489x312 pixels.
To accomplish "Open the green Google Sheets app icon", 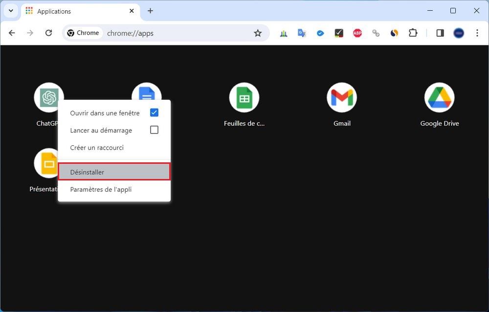I will point(244,98).
